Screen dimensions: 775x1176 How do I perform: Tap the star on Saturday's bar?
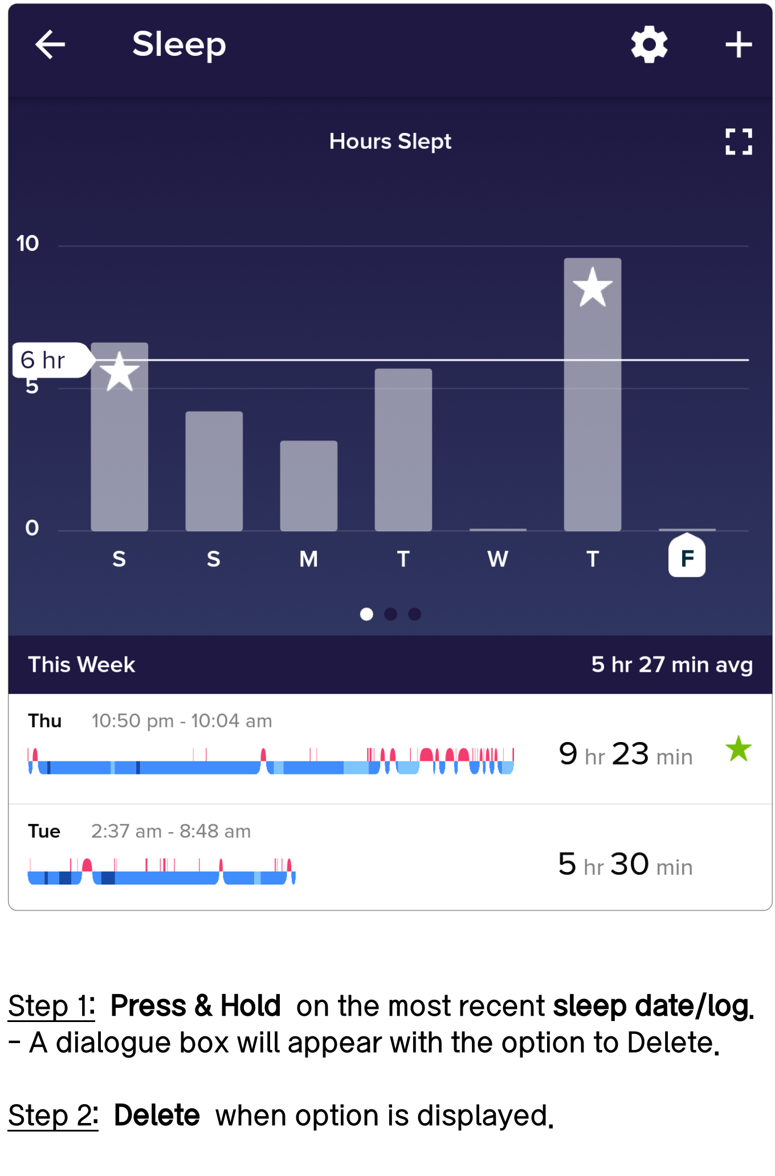pos(119,371)
